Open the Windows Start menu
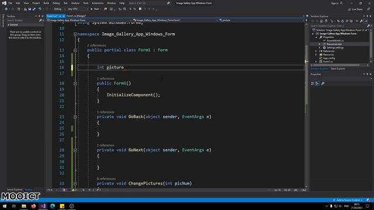Image resolution: width=374 pixels, height=210 pixels. [5, 206]
